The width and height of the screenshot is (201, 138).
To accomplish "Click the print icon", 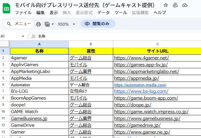I will [x=38, y=24].
